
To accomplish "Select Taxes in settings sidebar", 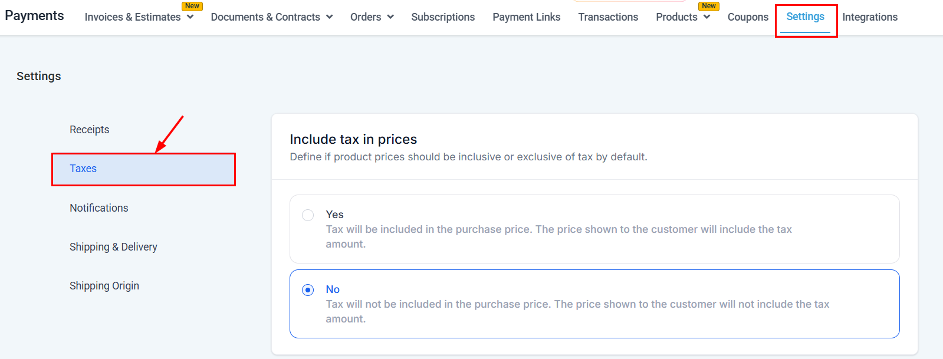I will point(83,169).
